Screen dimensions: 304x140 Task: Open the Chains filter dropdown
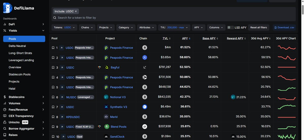pos(87,28)
